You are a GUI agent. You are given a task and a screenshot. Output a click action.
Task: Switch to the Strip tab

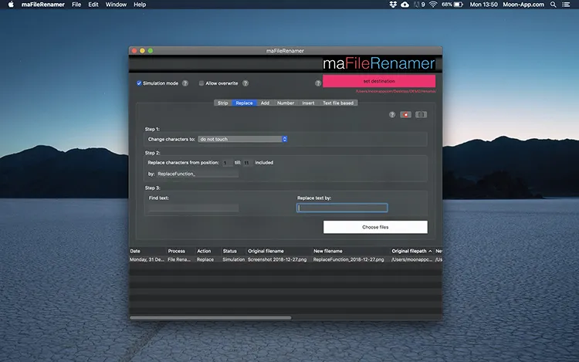(x=222, y=103)
